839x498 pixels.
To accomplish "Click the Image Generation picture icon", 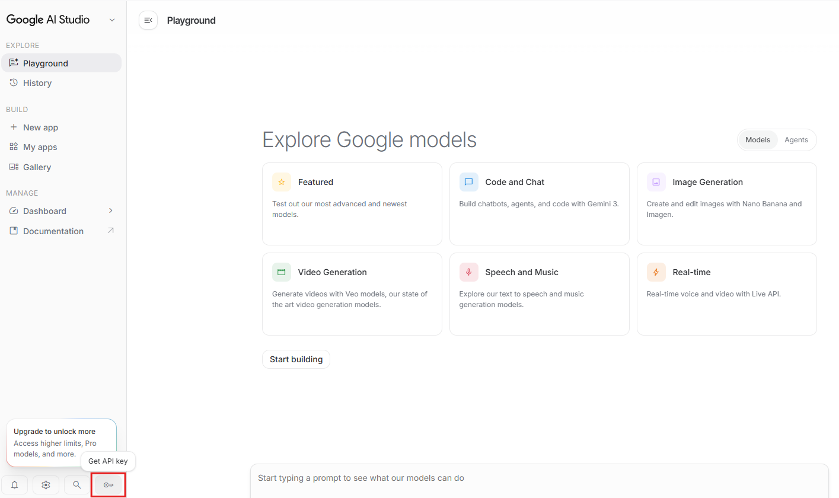I will point(656,182).
